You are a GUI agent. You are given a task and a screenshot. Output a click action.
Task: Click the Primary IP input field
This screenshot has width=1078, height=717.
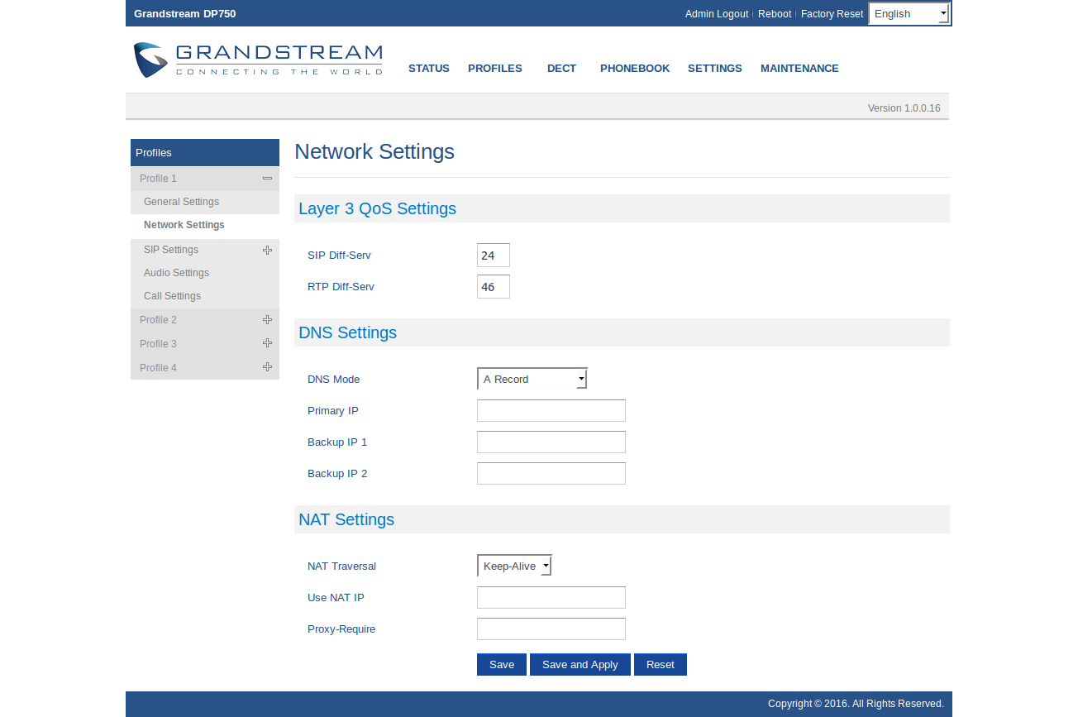click(x=551, y=411)
